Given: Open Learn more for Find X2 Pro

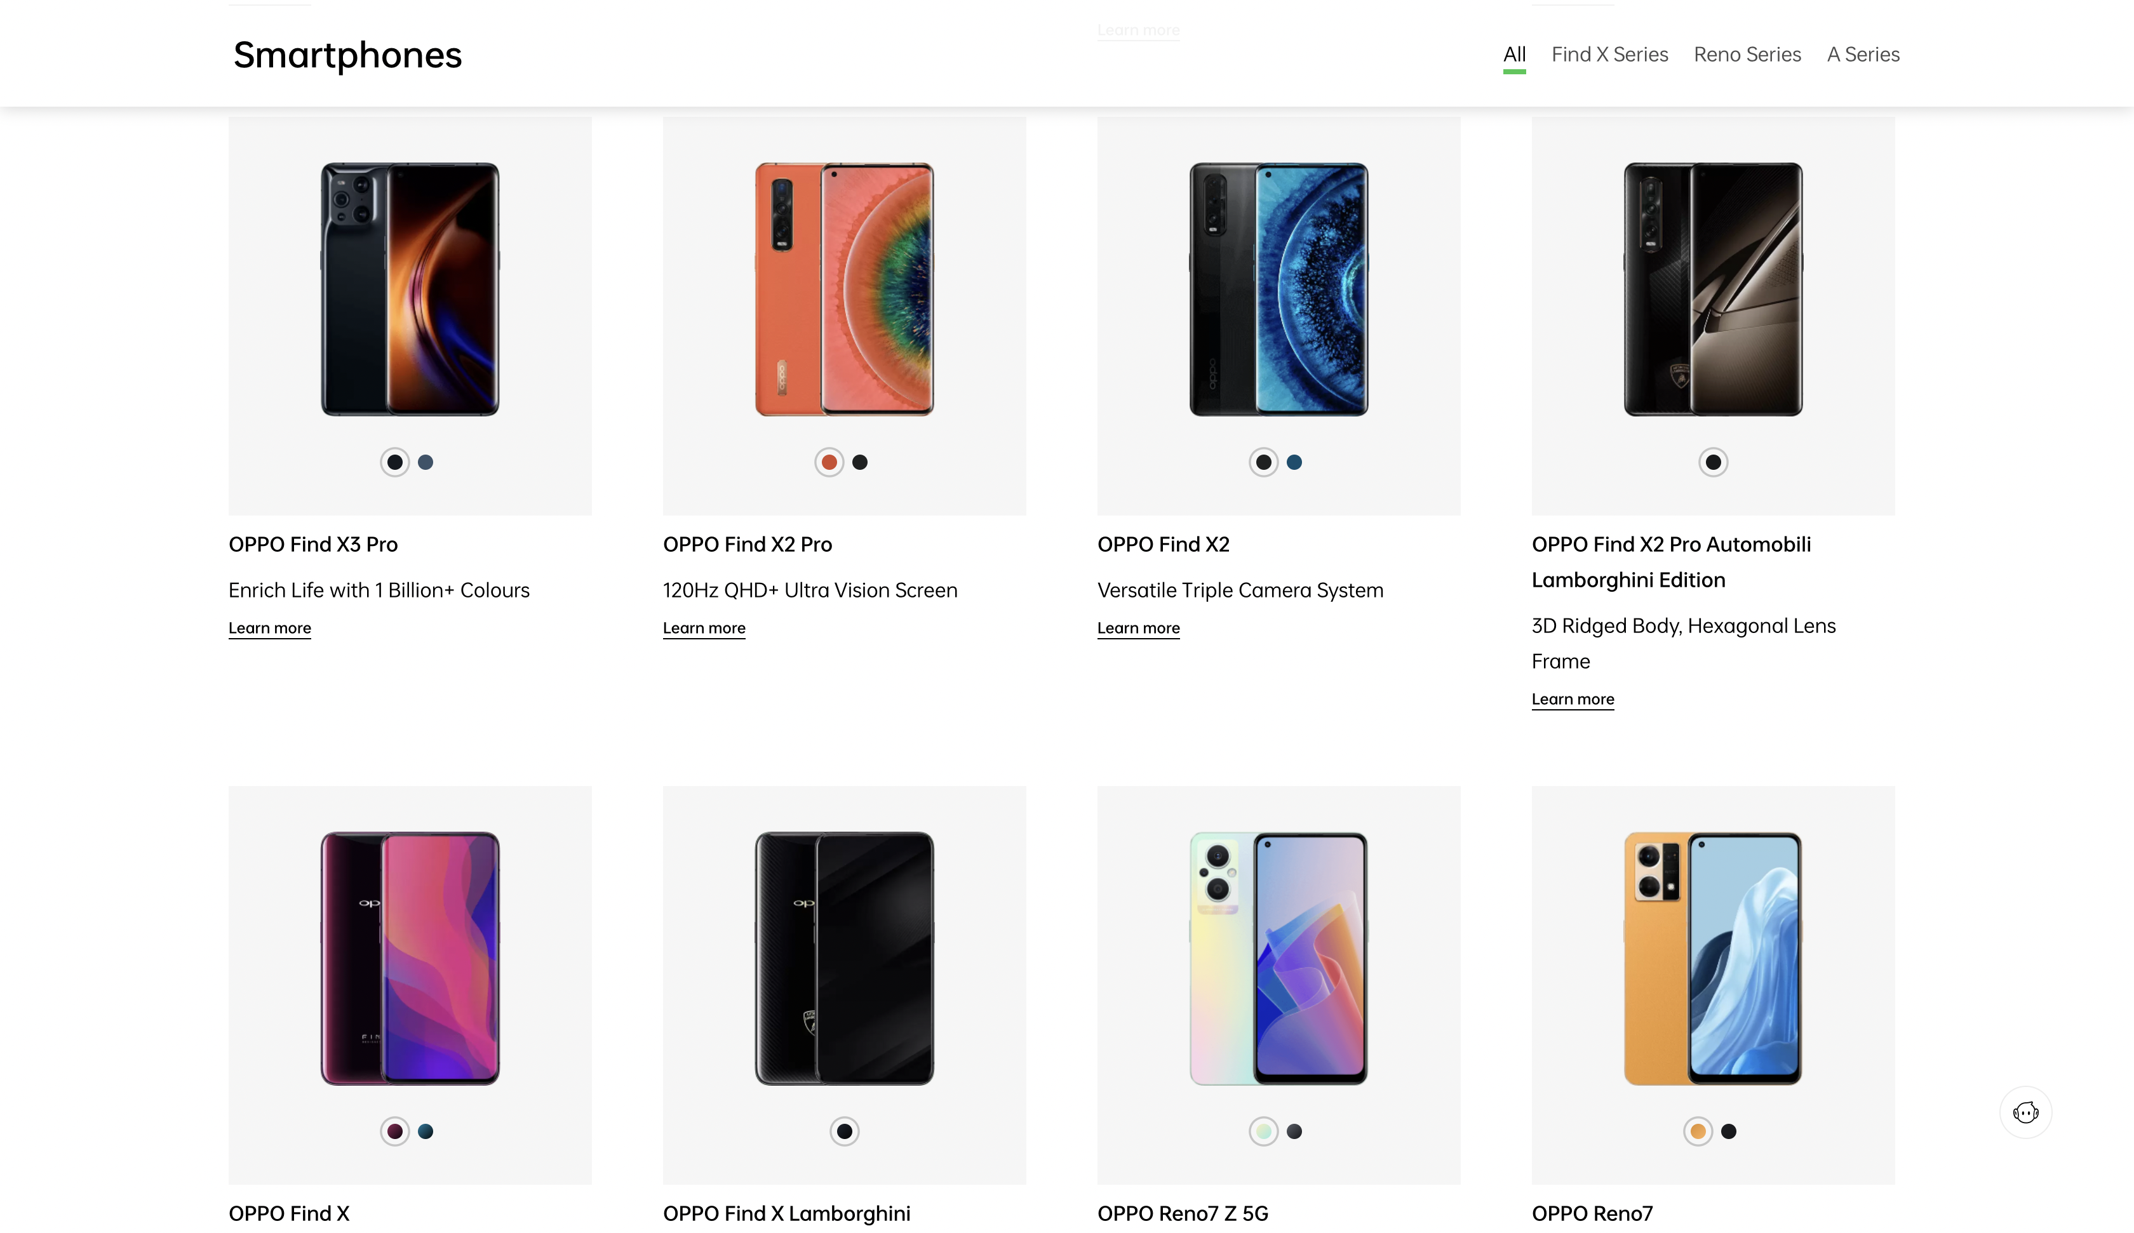Looking at the screenshot, I should 704,629.
